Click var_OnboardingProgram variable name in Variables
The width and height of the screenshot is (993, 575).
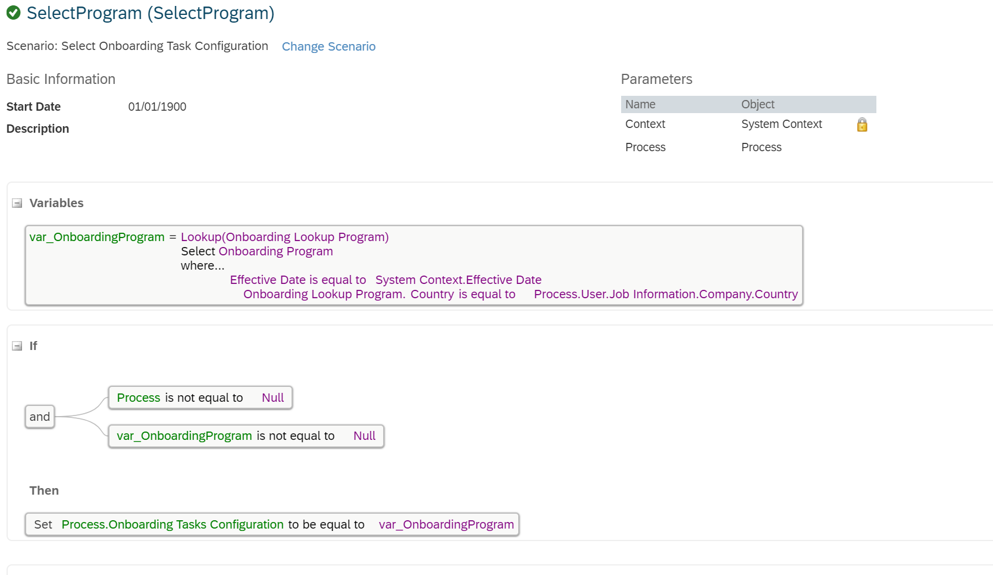[x=97, y=237]
